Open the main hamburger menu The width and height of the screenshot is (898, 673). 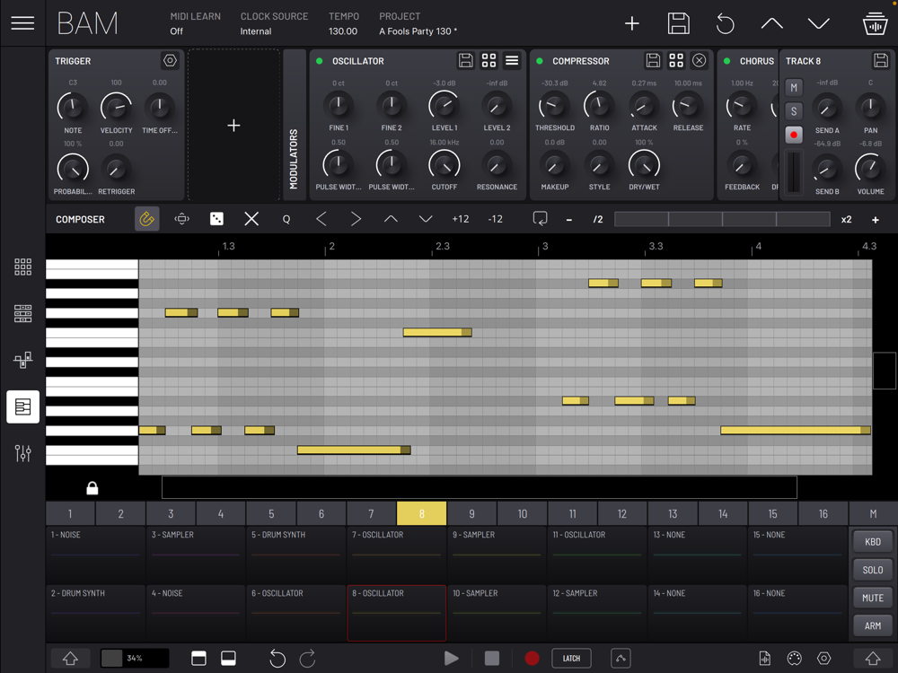(x=22, y=24)
